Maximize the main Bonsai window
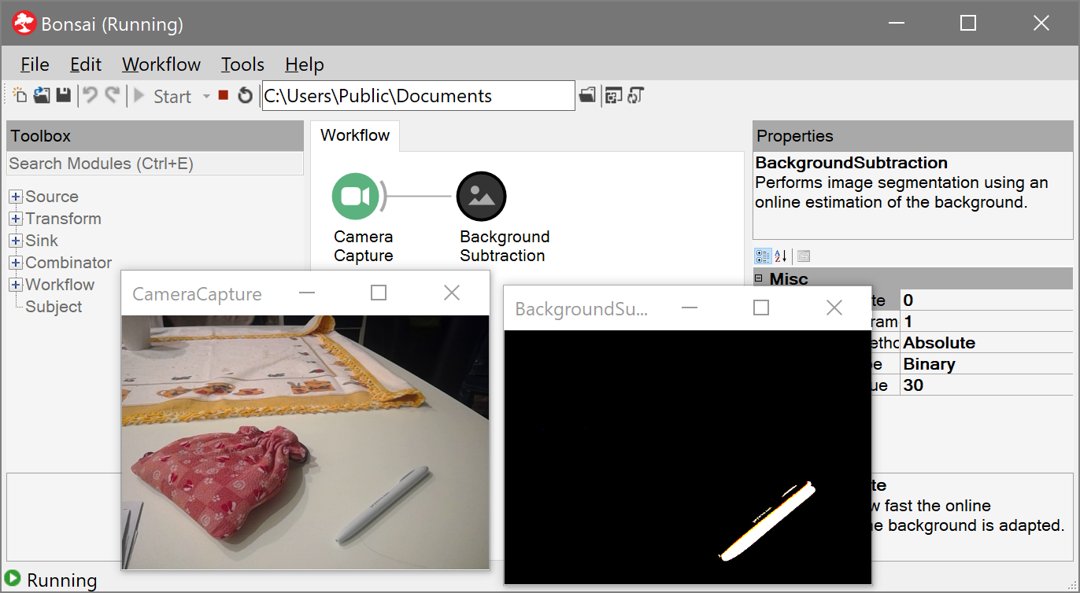1080x593 pixels. tap(968, 24)
